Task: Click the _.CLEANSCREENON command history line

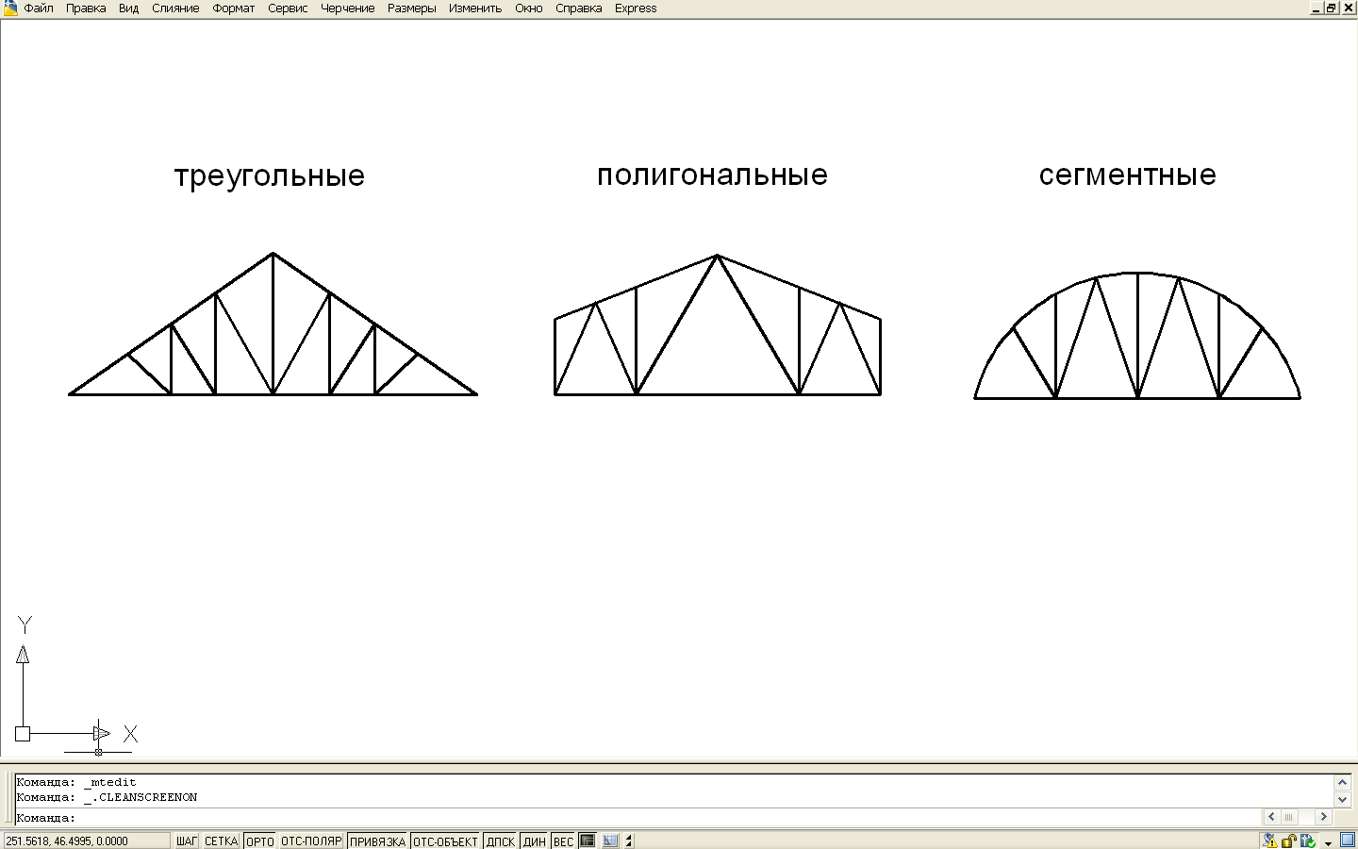Action: (107, 797)
